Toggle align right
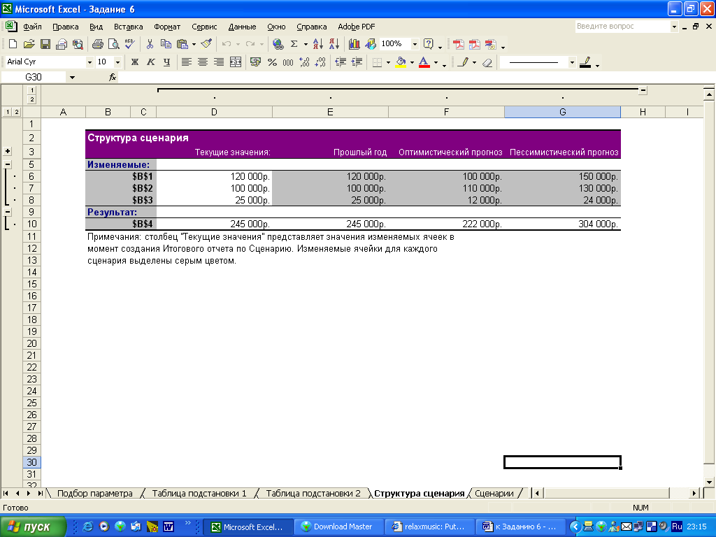The width and height of the screenshot is (716, 537). 219,62
